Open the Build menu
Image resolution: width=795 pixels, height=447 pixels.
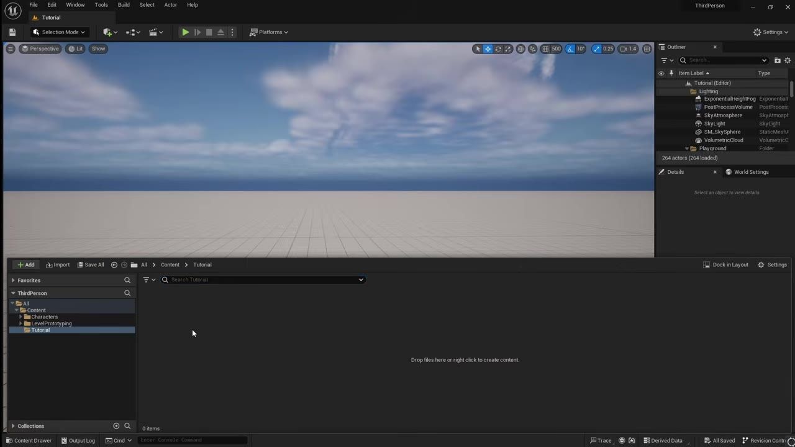tap(124, 5)
